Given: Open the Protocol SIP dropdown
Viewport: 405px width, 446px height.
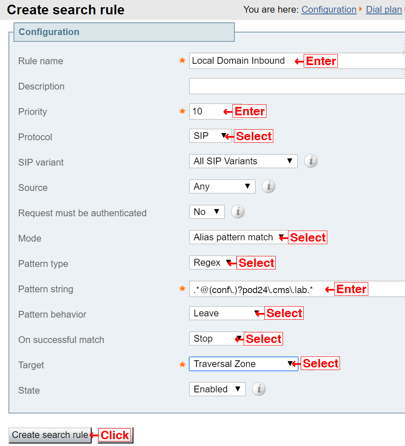Looking at the screenshot, I should pyautogui.click(x=210, y=136).
